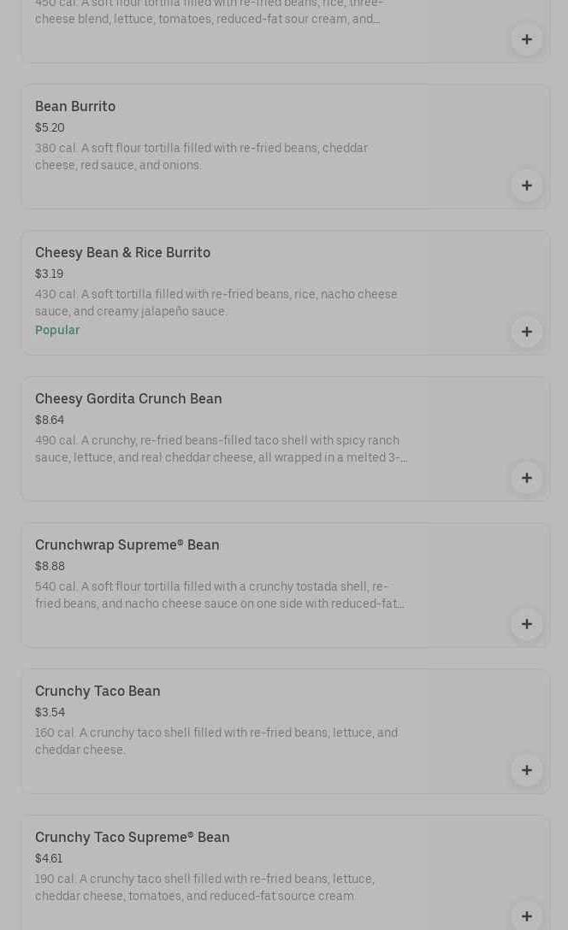Add Bean Burrito using plus icon

[526, 185]
